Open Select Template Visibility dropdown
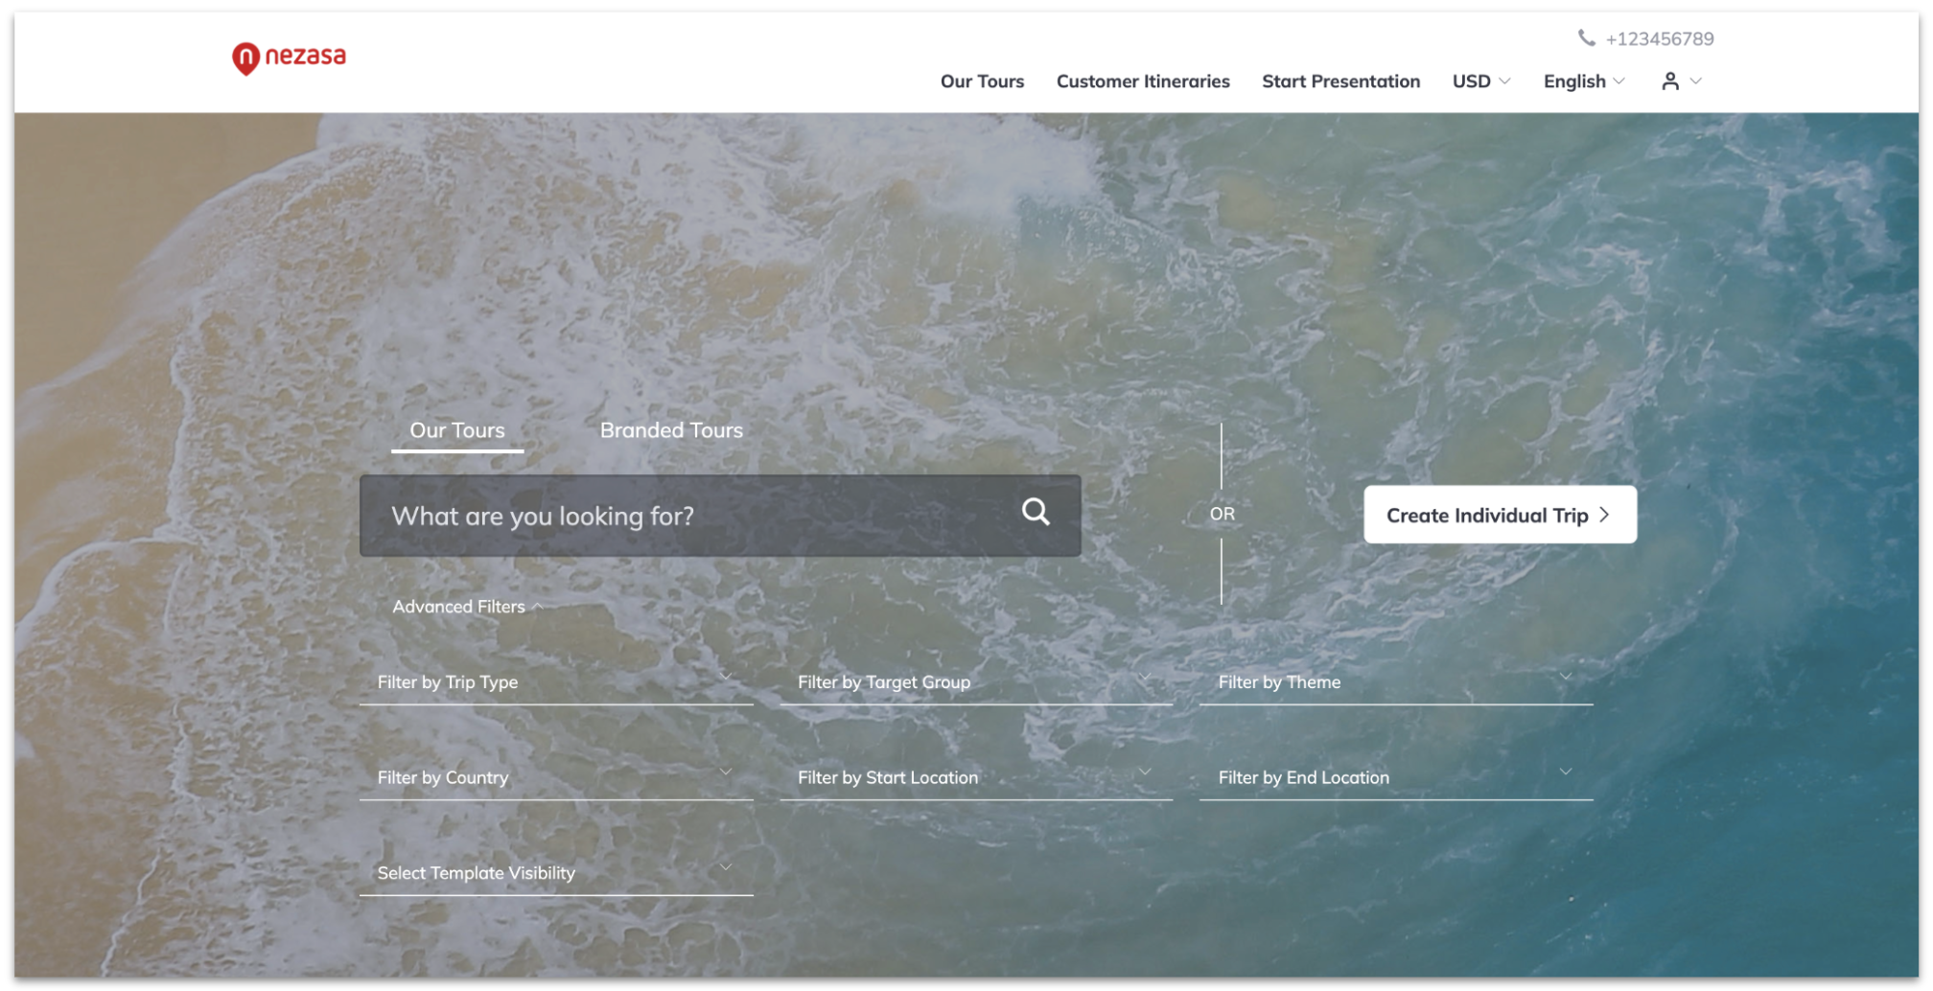This screenshot has height=991, width=1933. click(x=556, y=873)
